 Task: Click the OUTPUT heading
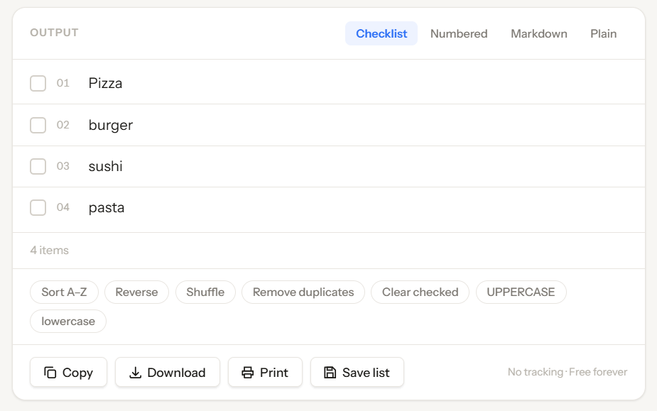[54, 33]
